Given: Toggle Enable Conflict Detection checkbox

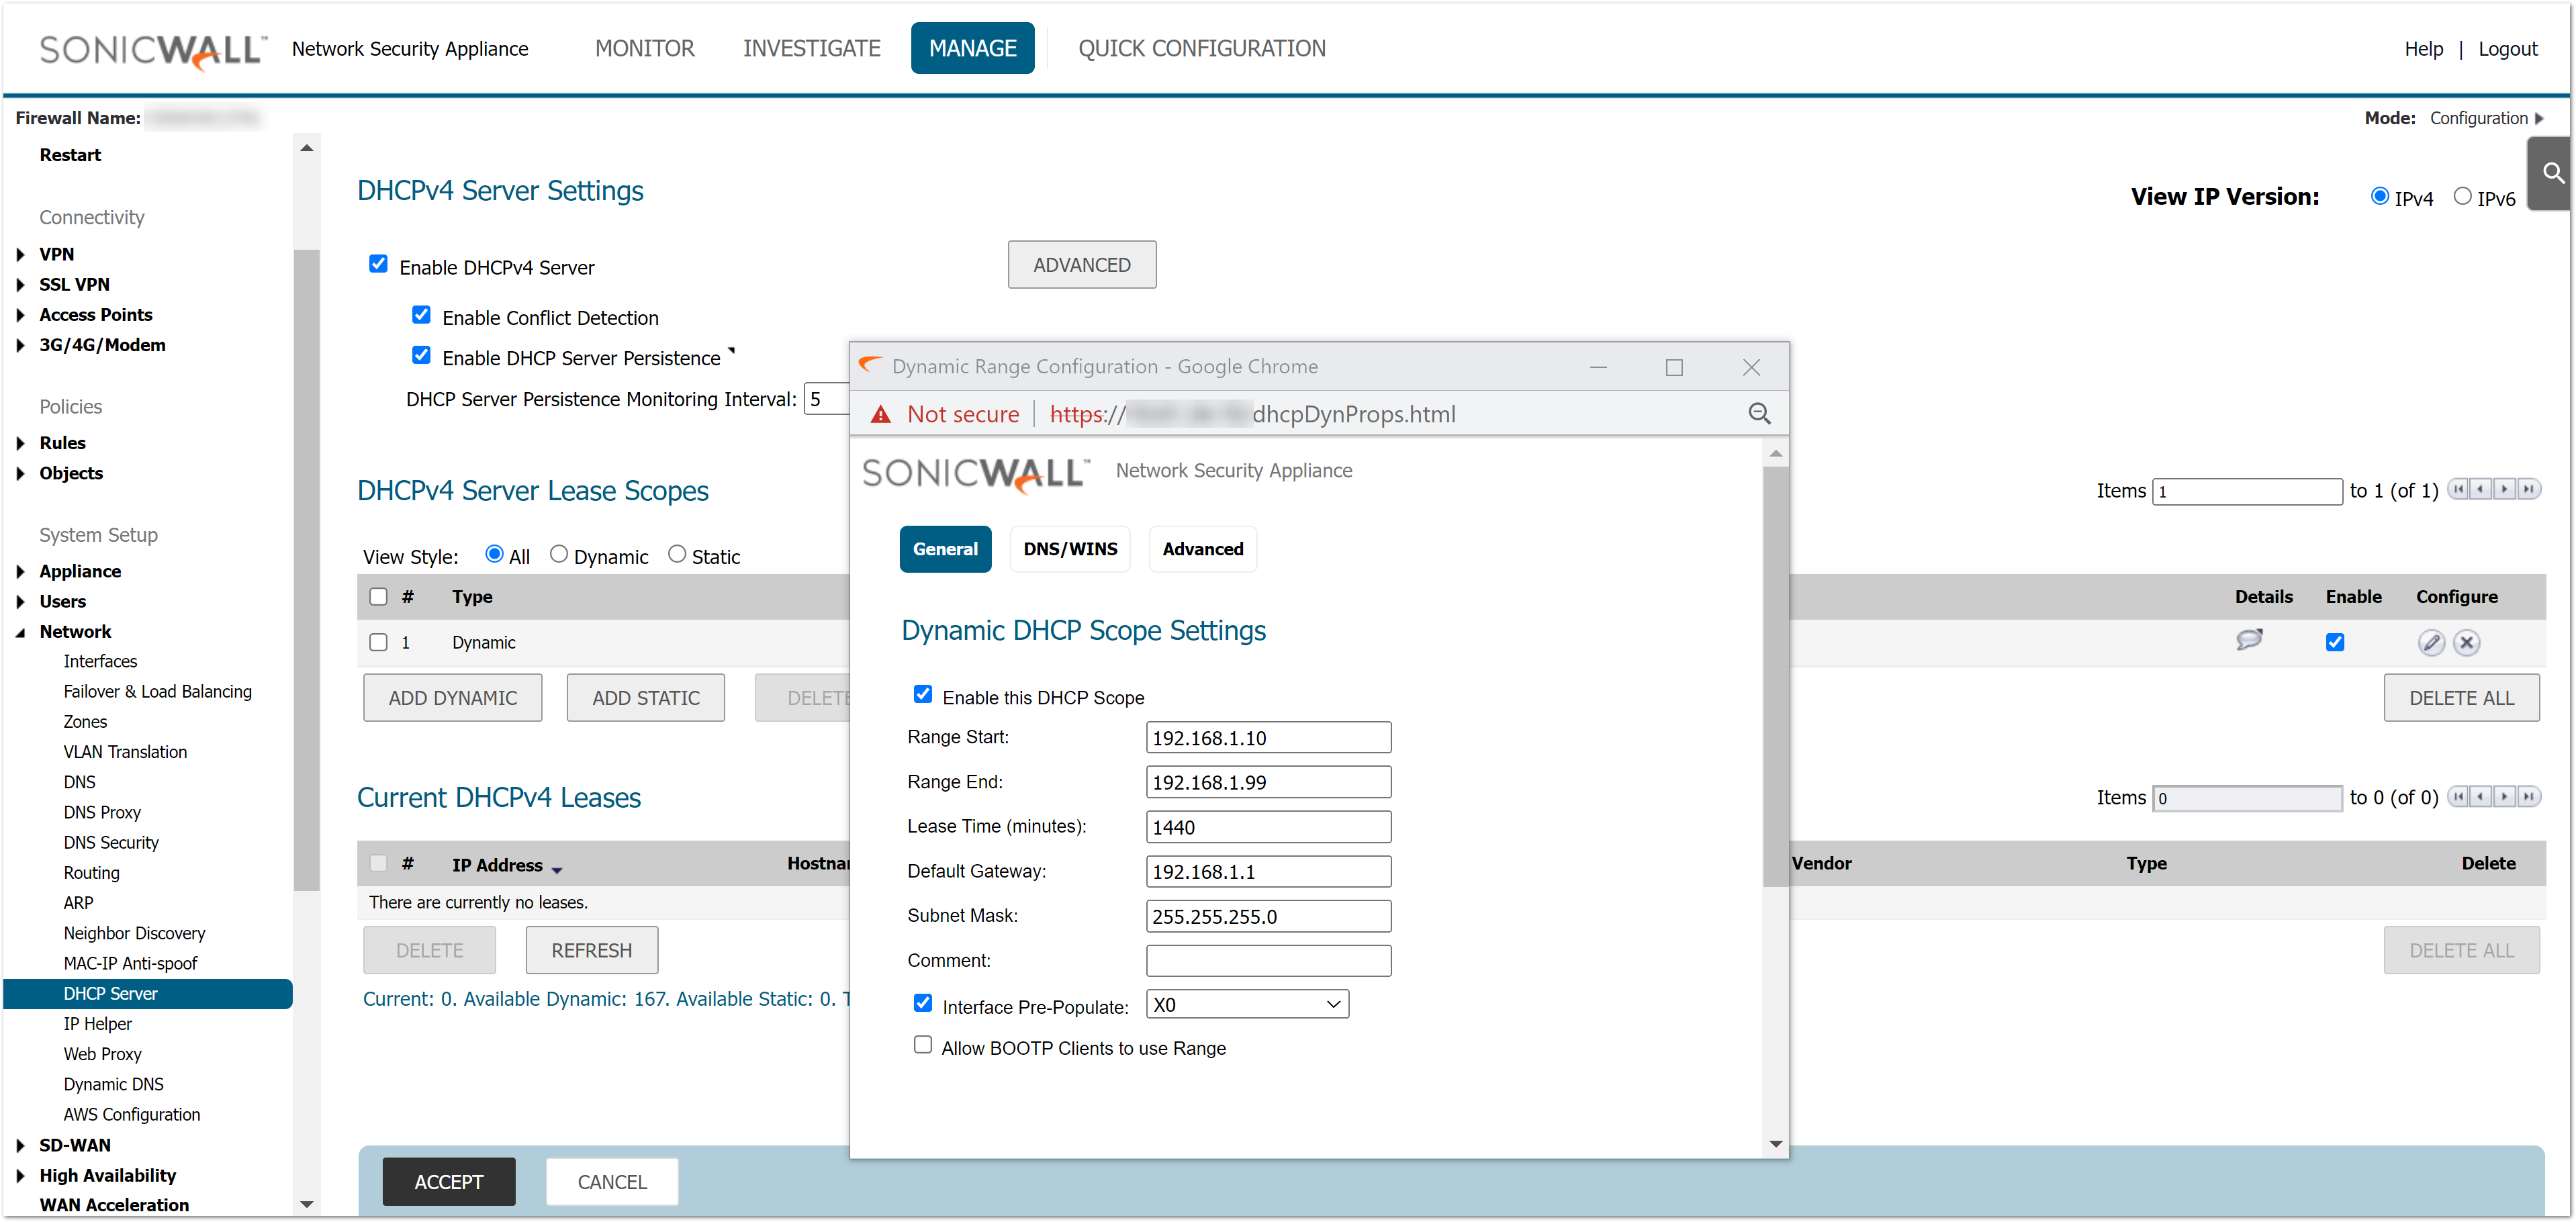Looking at the screenshot, I should pos(421,316).
